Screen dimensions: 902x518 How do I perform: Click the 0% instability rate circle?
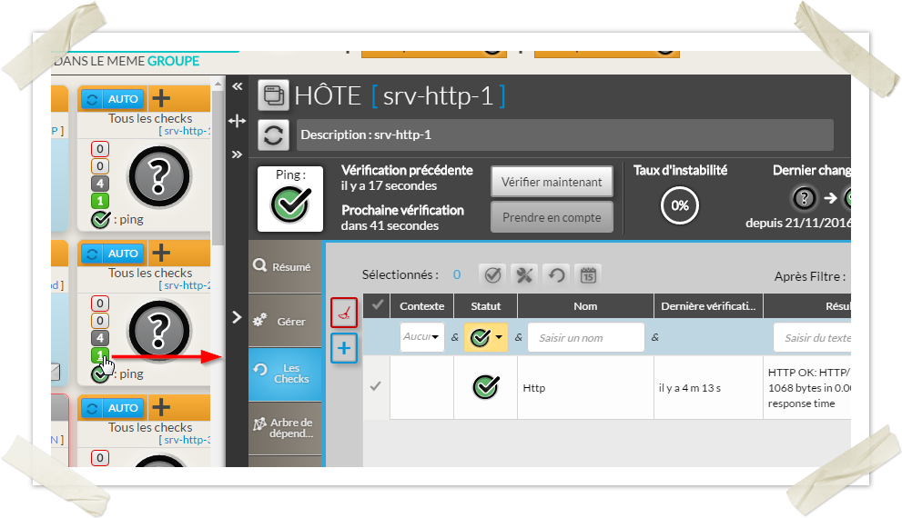point(679,205)
